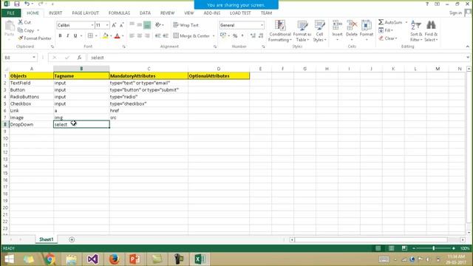This screenshot has height=266, width=473.
Task: Expand the Fill dropdown in Editing group
Action: click(392, 30)
